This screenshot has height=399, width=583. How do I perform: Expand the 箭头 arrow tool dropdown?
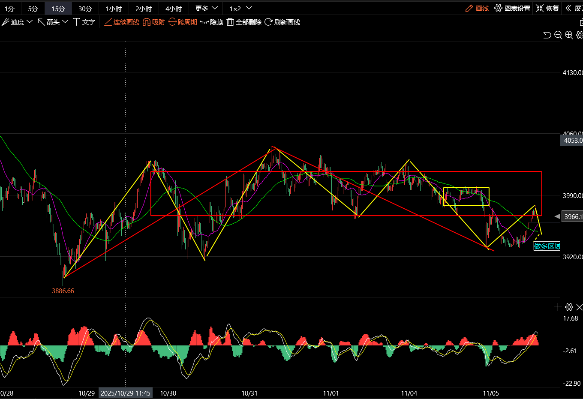53,22
